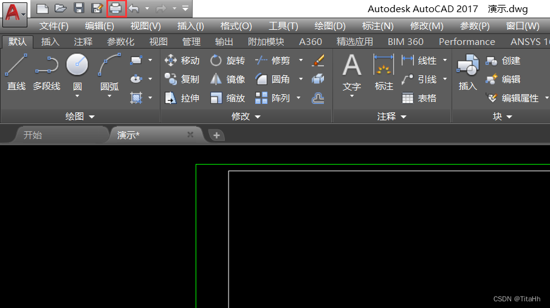Image resolution: width=550 pixels, height=308 pixels.
Task: Click the 镜像 mirror tool
Action: click(x=227, y=80)
